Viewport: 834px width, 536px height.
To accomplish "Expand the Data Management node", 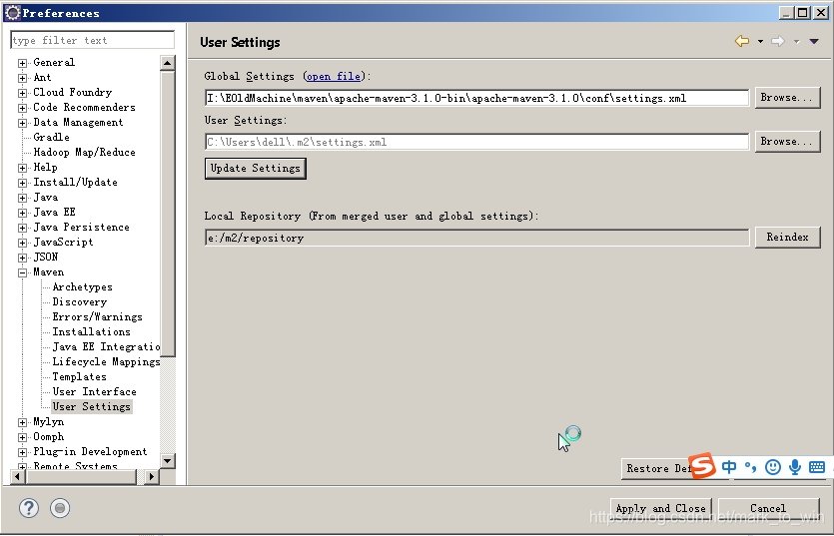I will tap(22, 123).
